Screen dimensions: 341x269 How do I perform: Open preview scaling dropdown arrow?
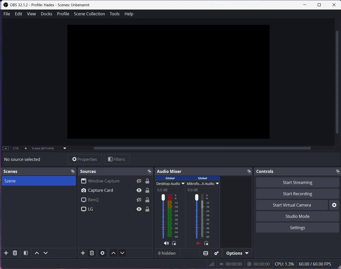coord(65,148)
